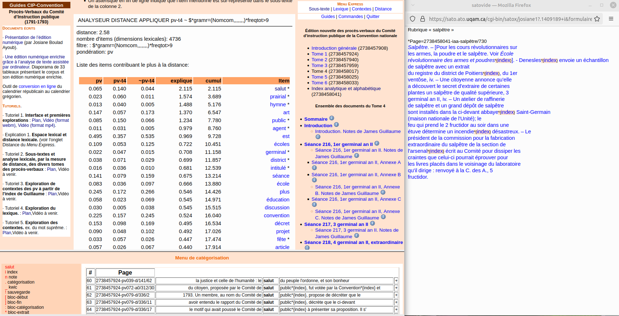This screenshot has height=316, width=619.
Task: Click the padlock site security icon in Firefox
Action: [423, 19]
